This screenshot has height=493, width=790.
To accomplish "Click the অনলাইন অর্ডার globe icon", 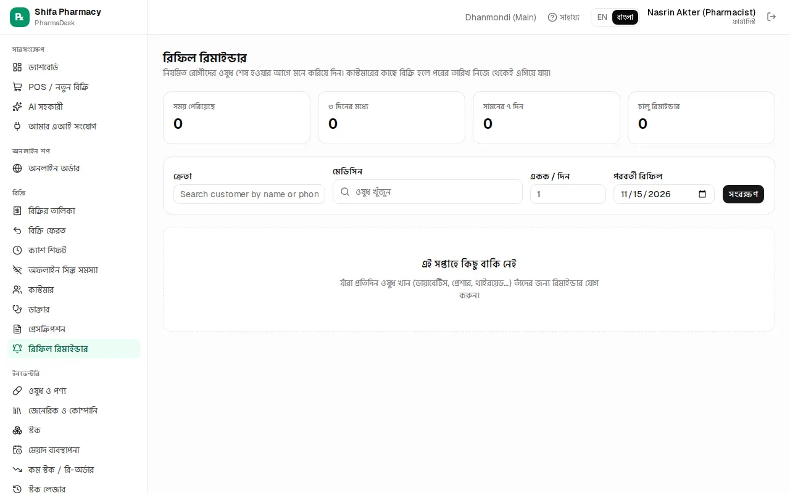I will 17,168.
